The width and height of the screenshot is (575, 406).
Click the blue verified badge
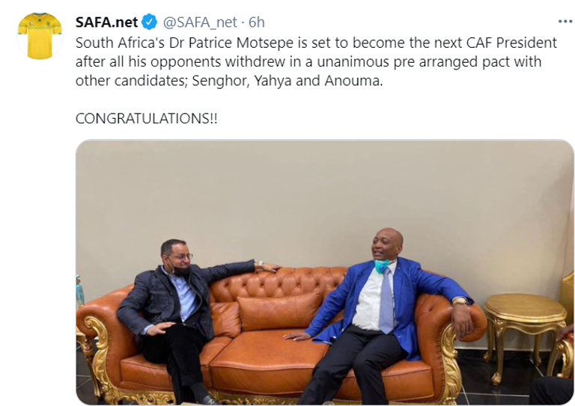149,22
